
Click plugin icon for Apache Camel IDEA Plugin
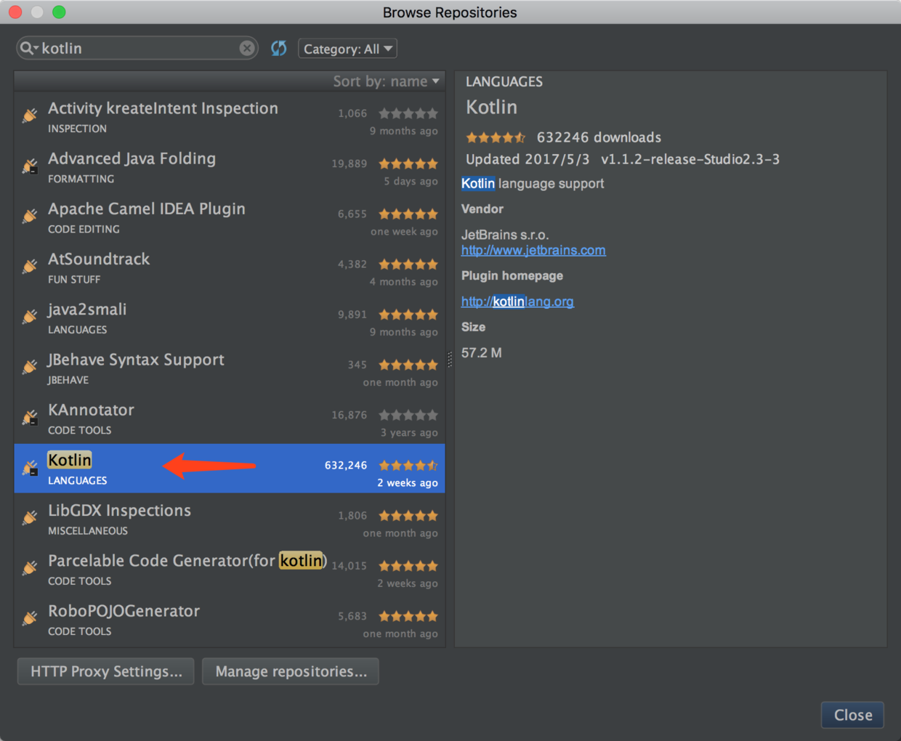tap(30, 216)
